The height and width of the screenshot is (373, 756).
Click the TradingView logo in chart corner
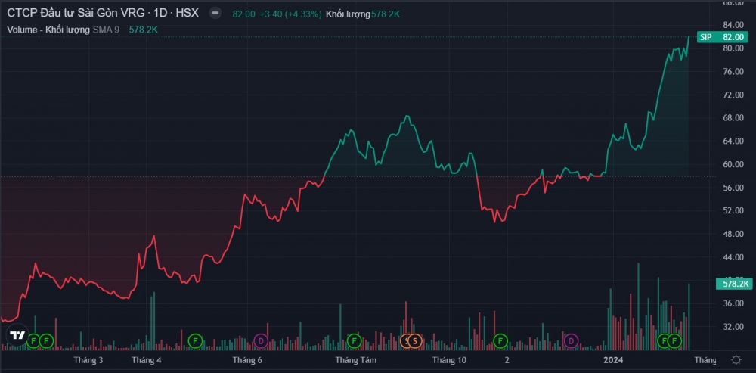pyautogui.click(x=17, y=335)
